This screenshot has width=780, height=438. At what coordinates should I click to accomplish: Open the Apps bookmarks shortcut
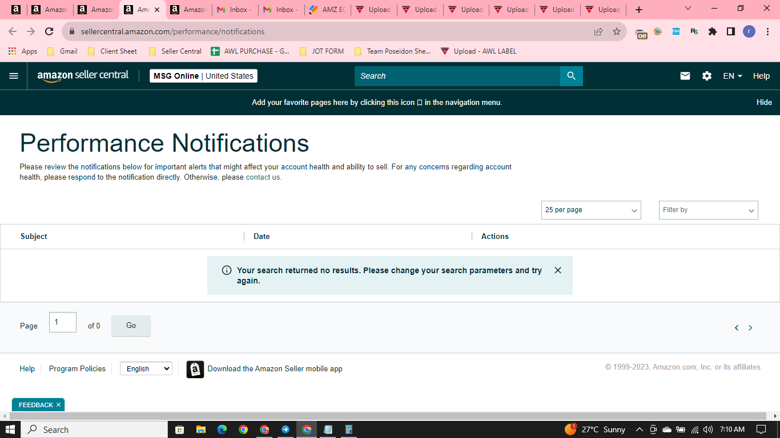[23, 51]
